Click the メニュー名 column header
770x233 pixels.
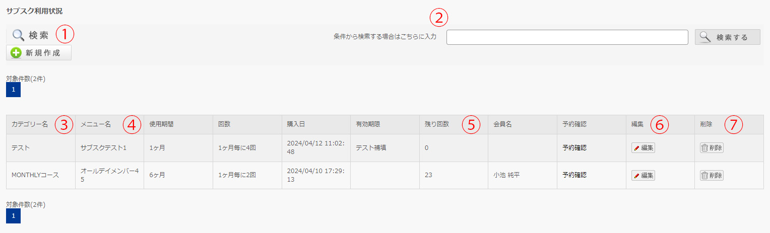(96, 124)
